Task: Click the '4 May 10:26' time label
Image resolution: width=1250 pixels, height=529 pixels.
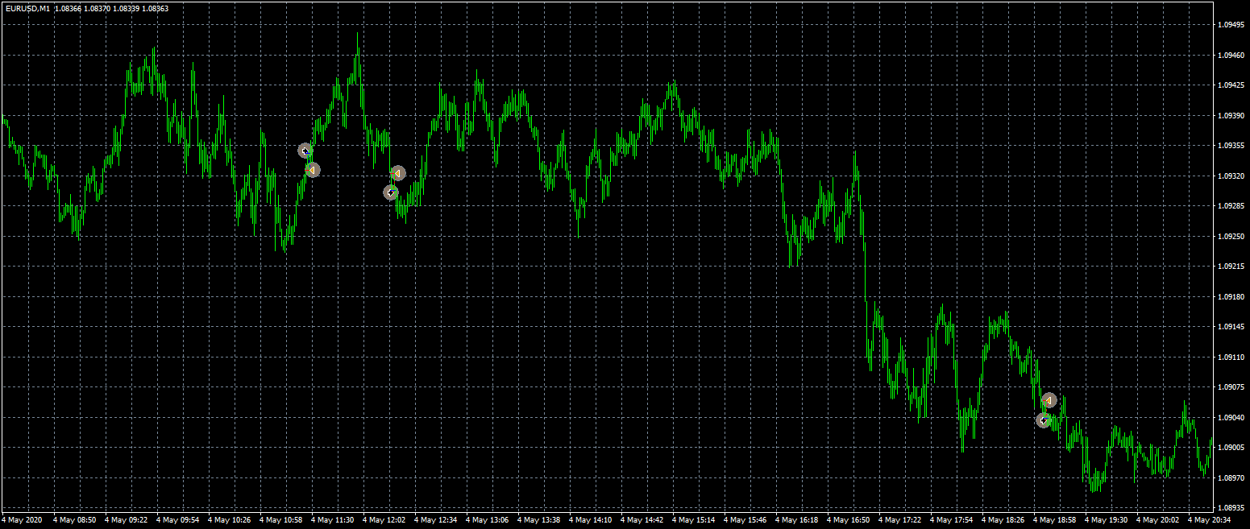Action: [x=230, y=521]
